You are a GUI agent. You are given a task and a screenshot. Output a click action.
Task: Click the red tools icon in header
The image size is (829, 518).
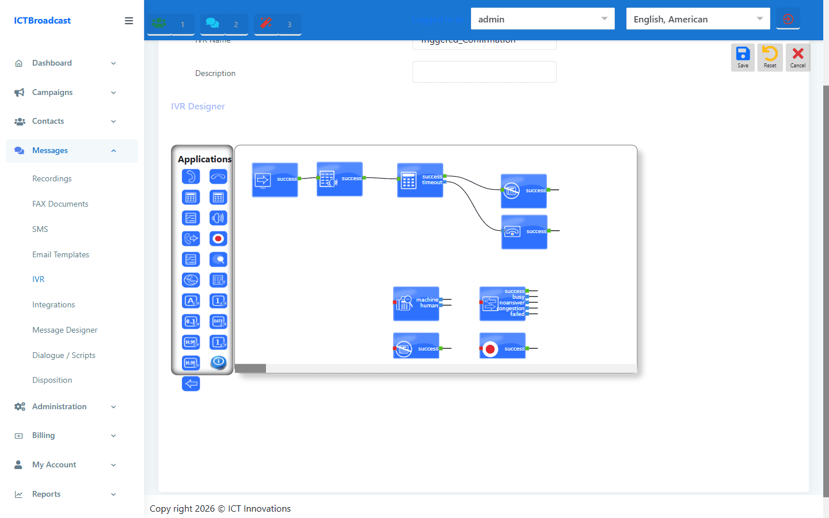[266, 24]
